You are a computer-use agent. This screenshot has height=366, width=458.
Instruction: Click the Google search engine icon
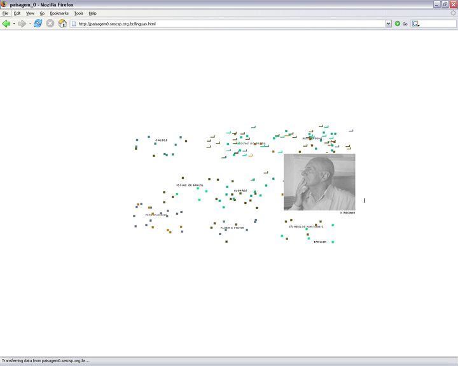(415, 24)
